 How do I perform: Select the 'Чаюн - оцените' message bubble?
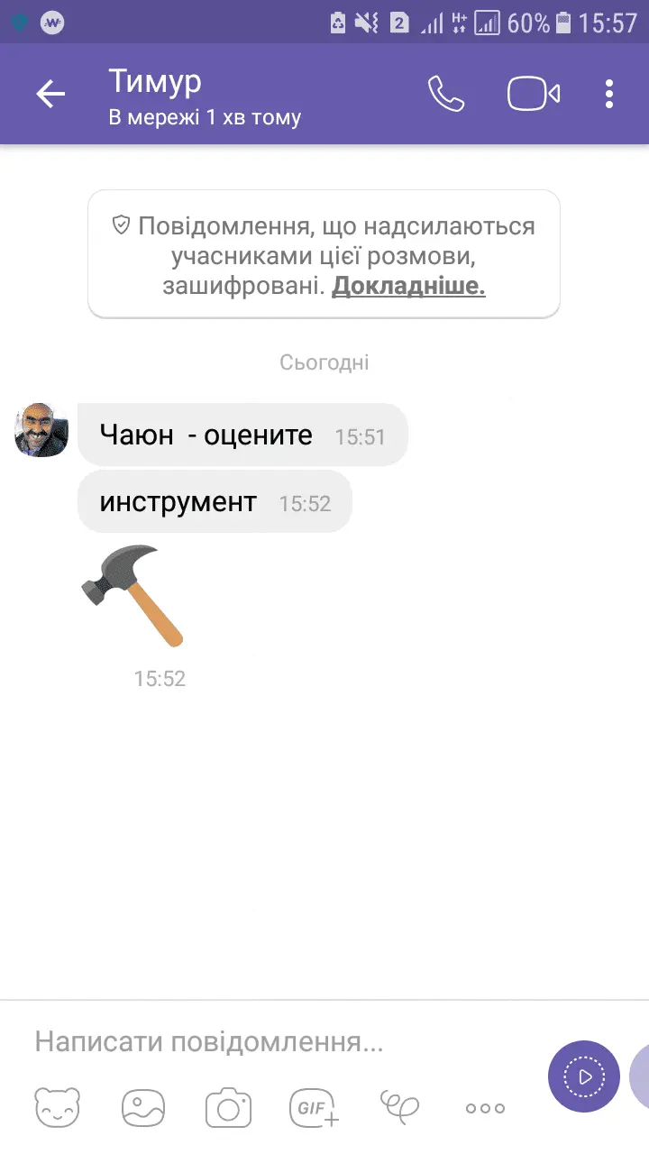[x=242, y=435]
